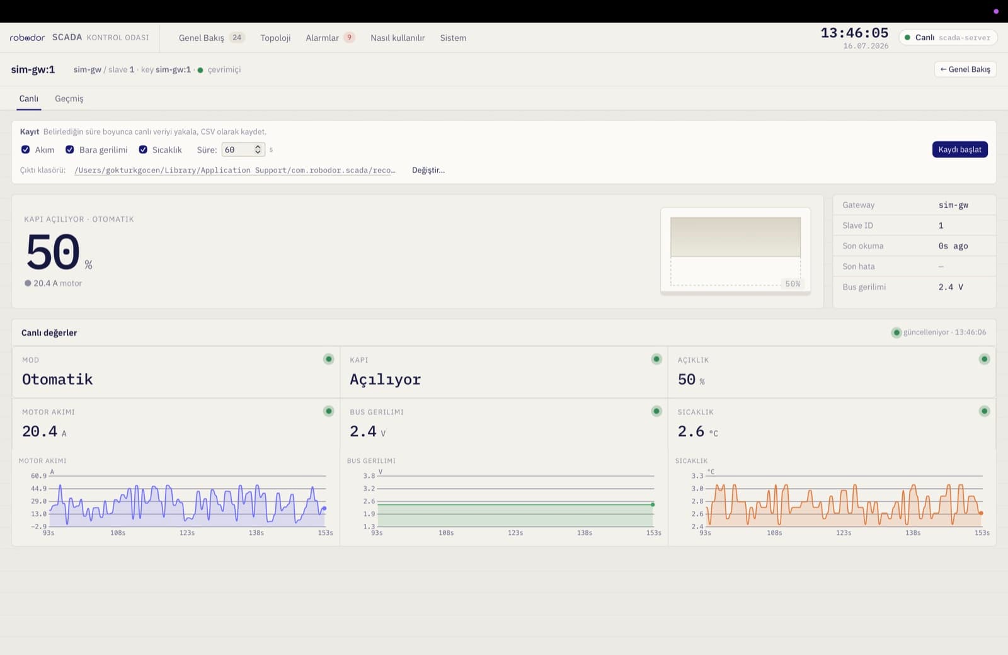Click the robodor logo
Image resolution: width=1008 pixels, height=655 pixels.
click(x=27, y=38)
